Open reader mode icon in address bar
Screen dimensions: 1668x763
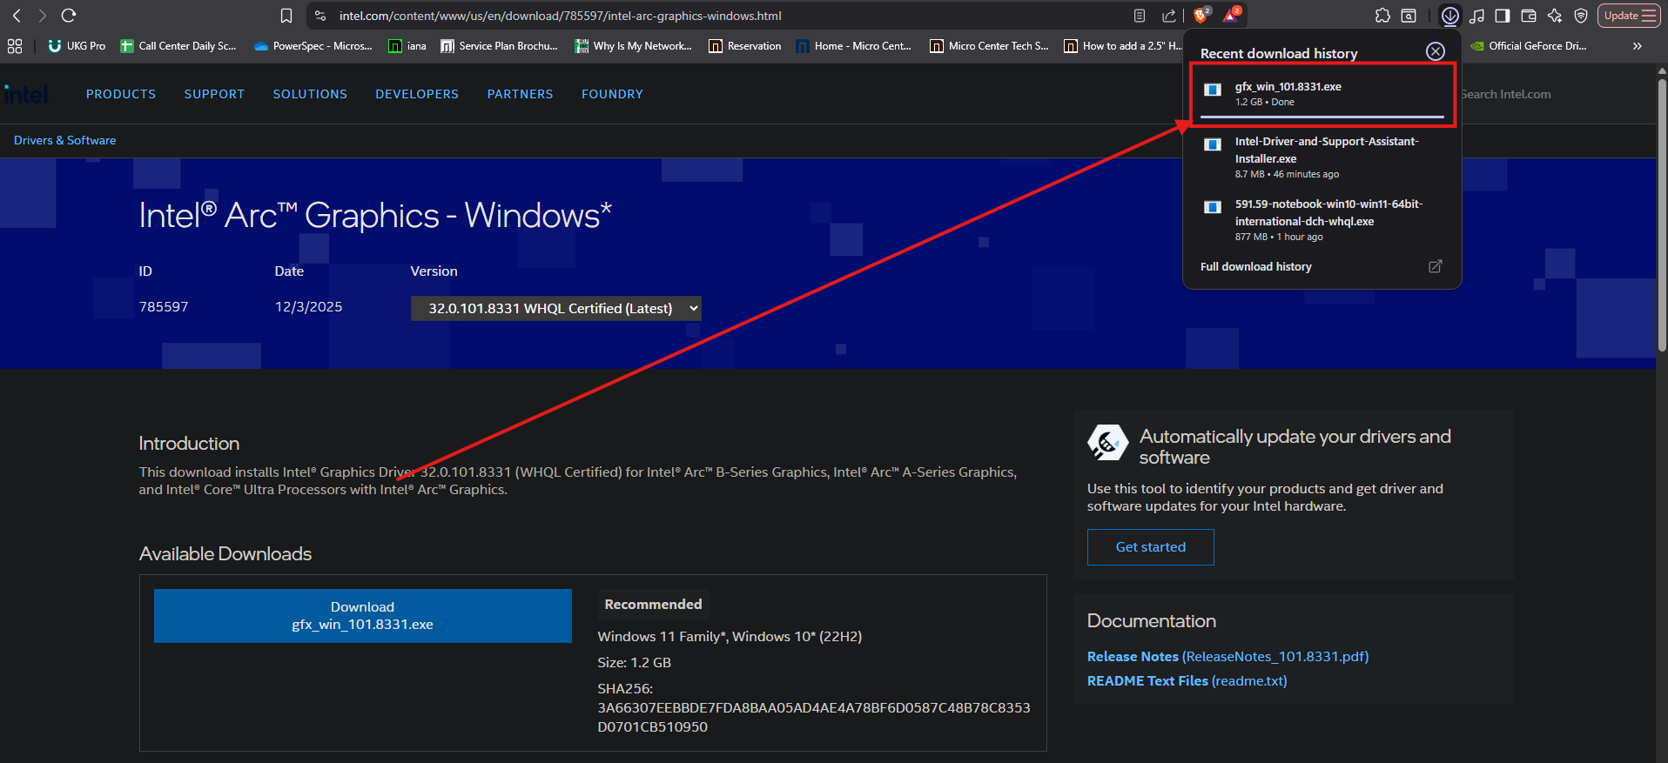(1140, 16)
